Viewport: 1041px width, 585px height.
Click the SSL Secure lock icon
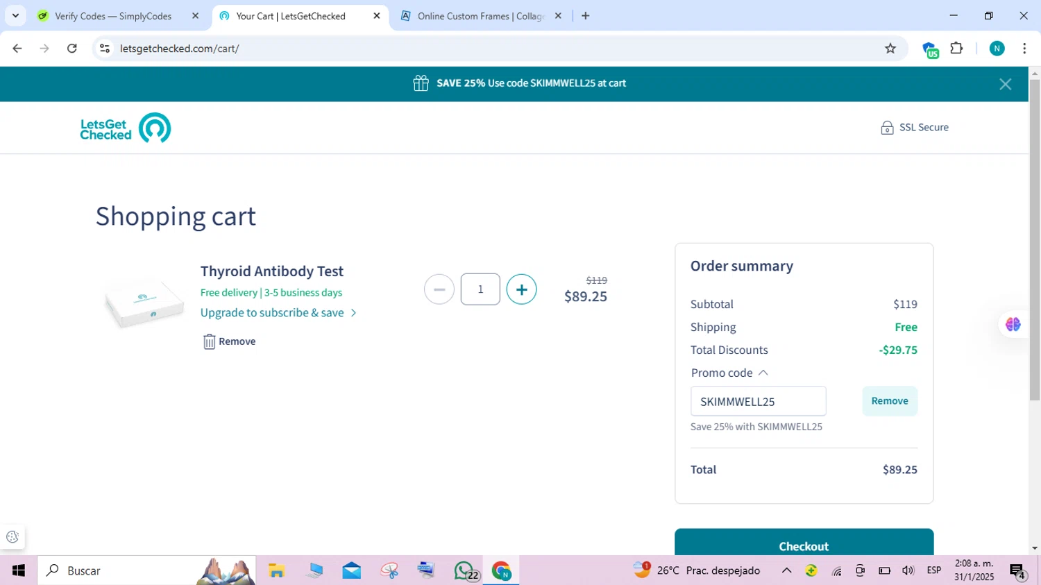(887, 128)
